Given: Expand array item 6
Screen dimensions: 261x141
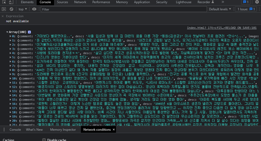Looking at the screenshot, I should click(10, 62).
